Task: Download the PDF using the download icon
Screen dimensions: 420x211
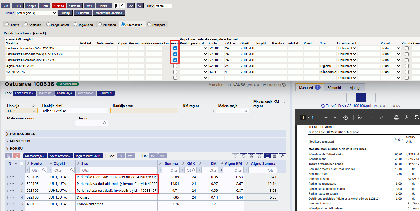Action: [x=407, y=117]
